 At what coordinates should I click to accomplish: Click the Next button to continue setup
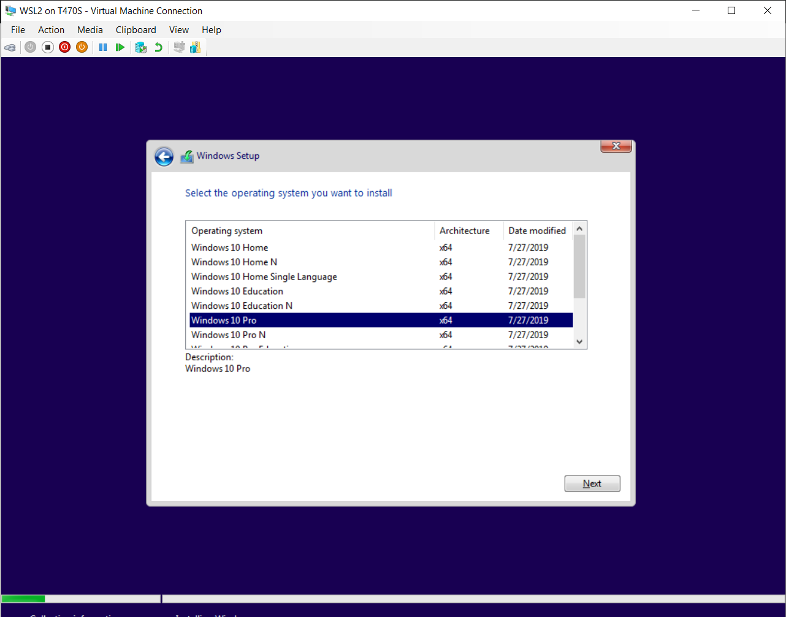tap(592, 483)
